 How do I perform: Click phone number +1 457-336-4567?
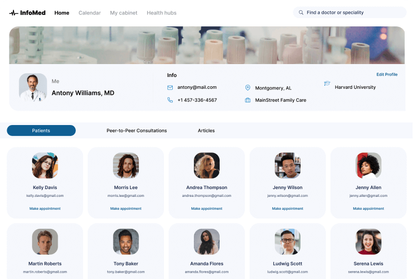coord(197,100)
